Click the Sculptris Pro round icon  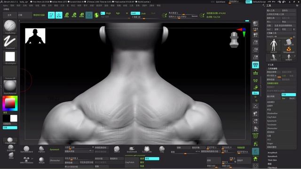(96, 15)
